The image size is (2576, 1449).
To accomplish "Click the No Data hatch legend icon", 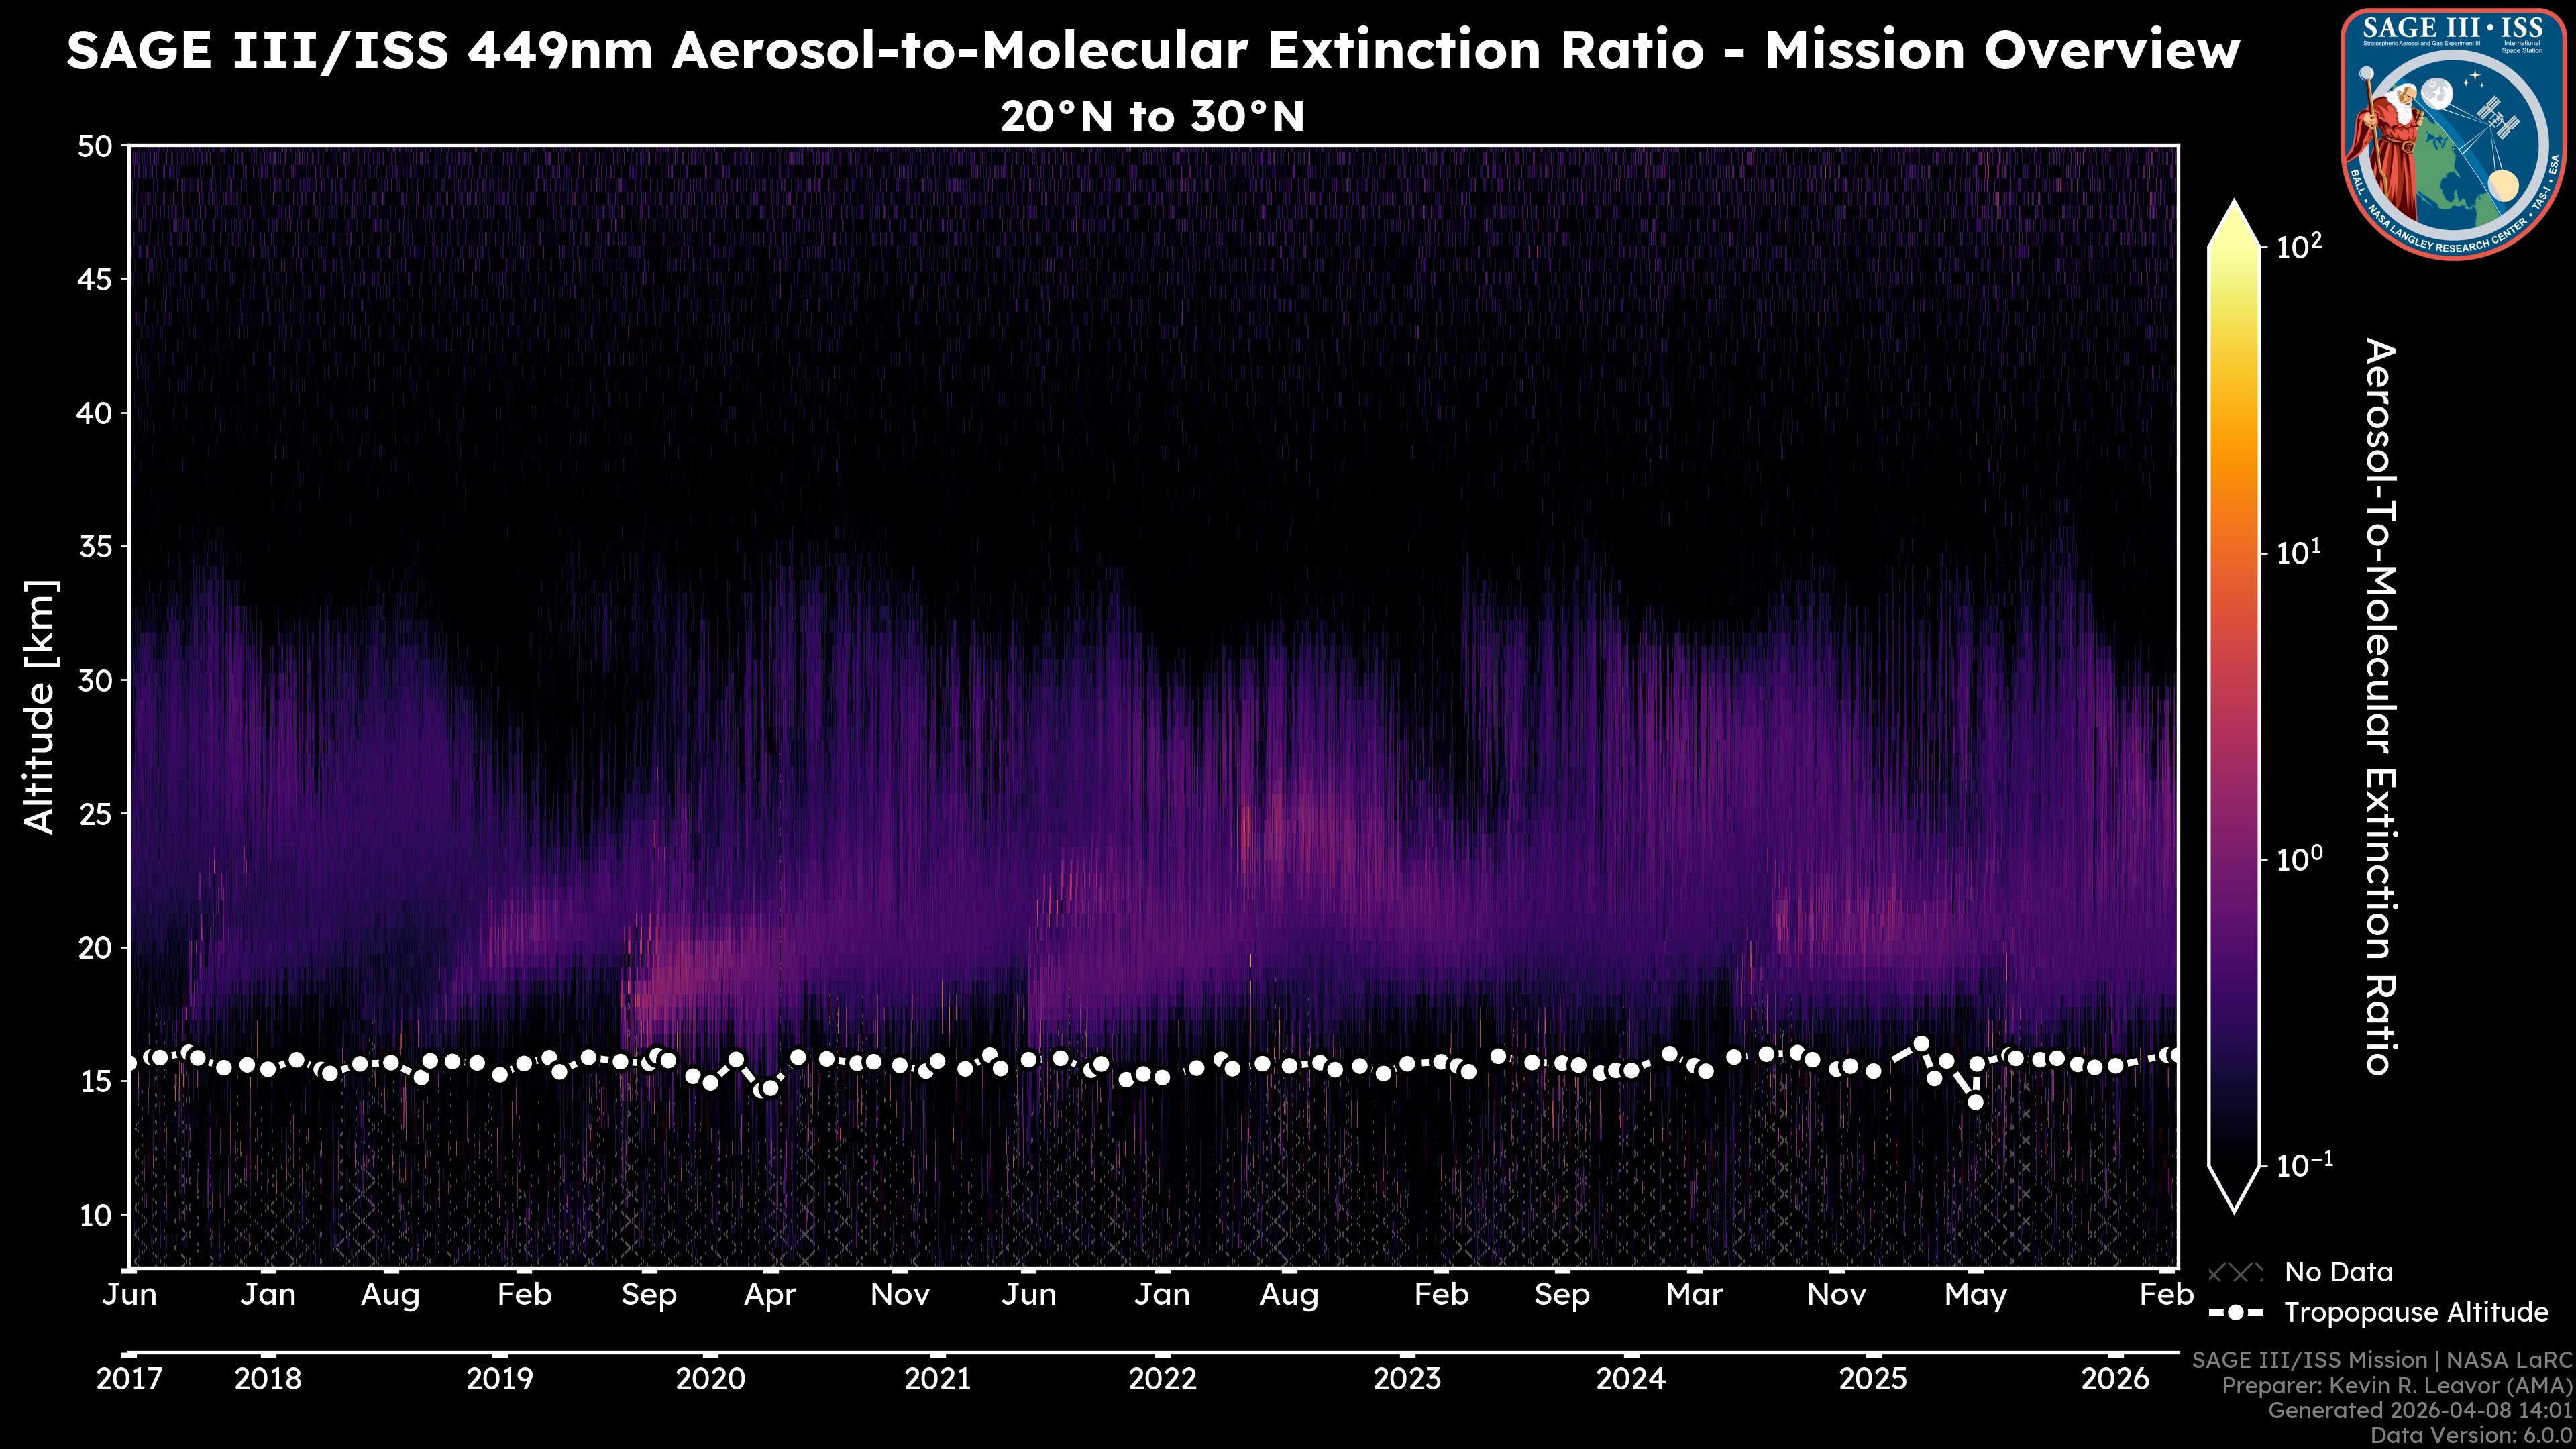I will (x=2235, y=1272).
